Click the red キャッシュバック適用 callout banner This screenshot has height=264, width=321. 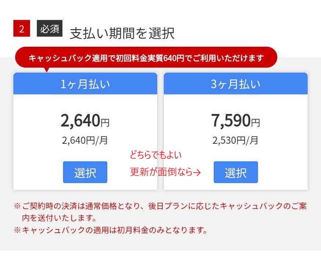pyautogui.click(x=146, y=58)
